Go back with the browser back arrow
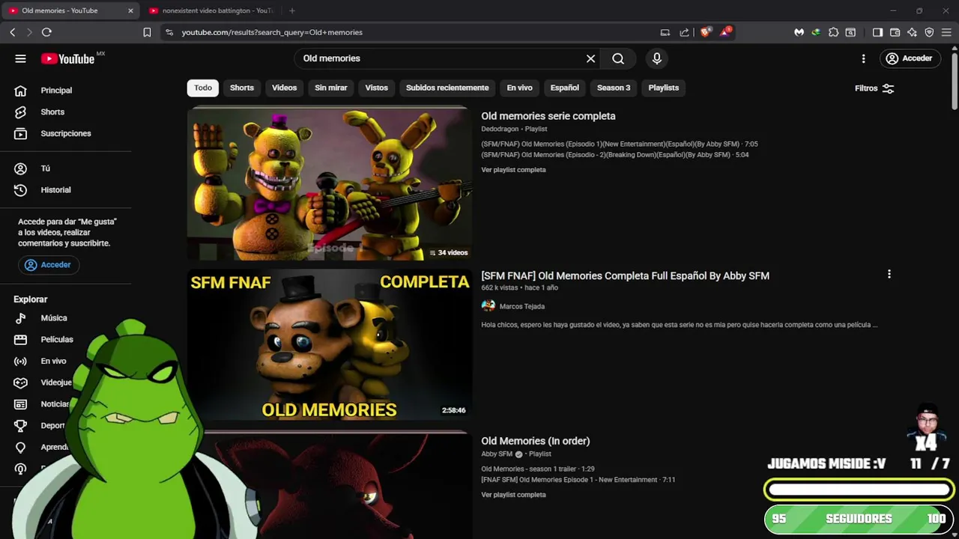The width and height of the screenshot is (959, 539). pos(13,32)
